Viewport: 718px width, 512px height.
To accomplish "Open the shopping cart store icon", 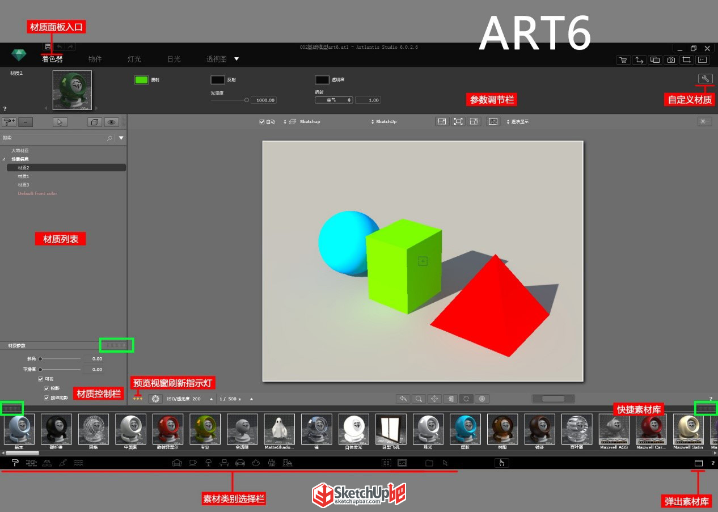I will pyautogui.click(x=623, y=60).
